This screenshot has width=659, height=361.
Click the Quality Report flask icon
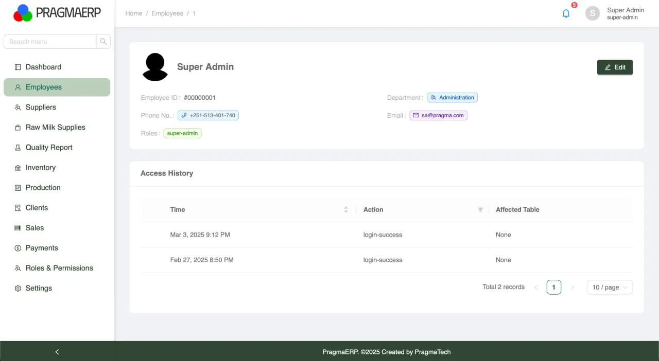click(18, 148)
